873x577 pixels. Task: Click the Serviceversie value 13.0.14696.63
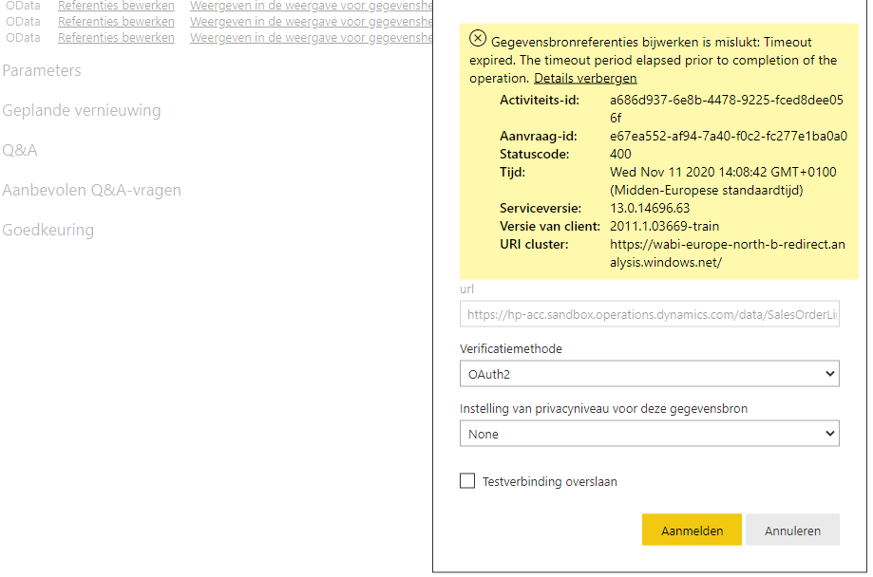[x=650, y=208]
